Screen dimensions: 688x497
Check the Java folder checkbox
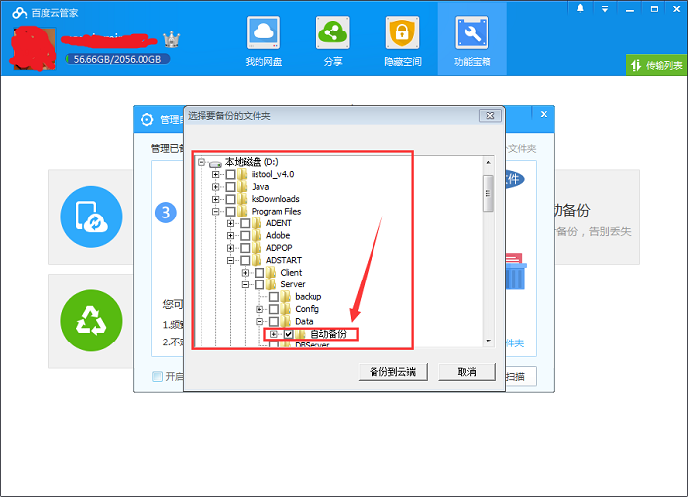pos(230,187)
